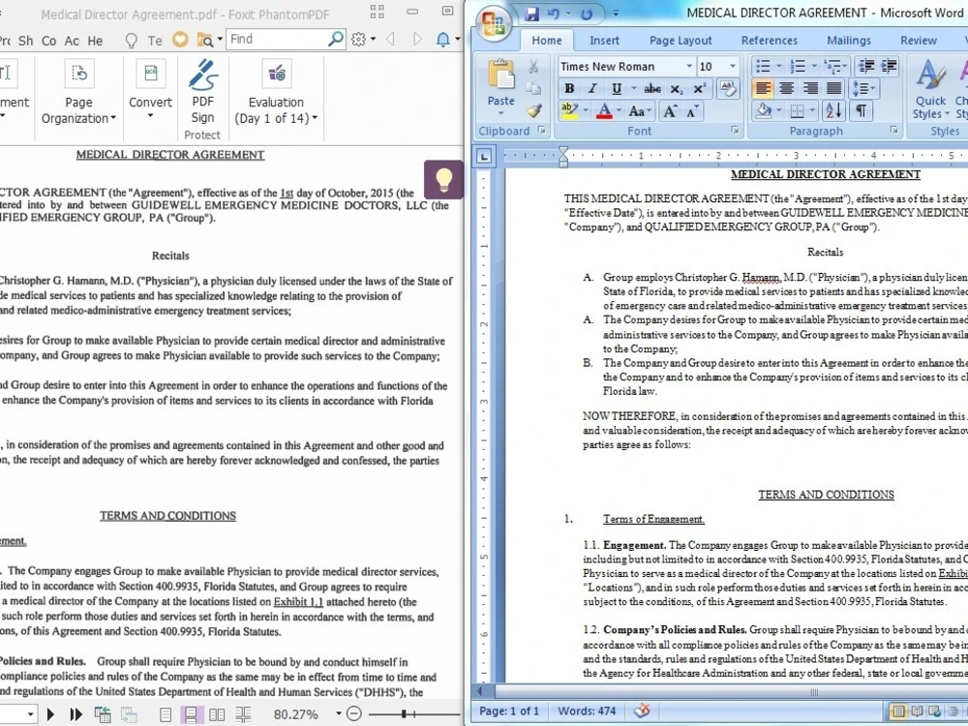Click Save icon in Word quick access

[530, 13]
